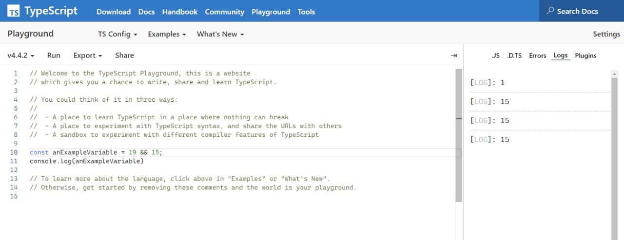Select the Logs tab
This screenshot has height=240, width=624.
(561, 55)
